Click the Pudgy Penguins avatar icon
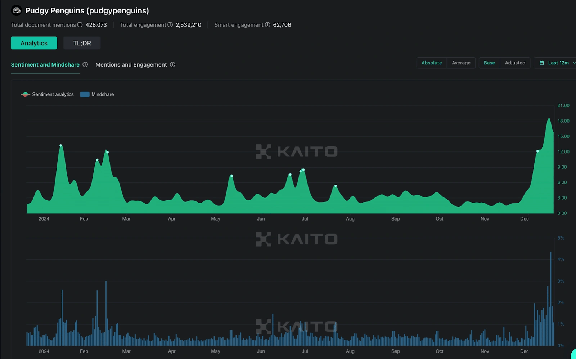 click(17, 10)
